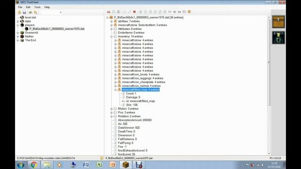
Task: Expand The End node
Action: (x=18, y=40)
